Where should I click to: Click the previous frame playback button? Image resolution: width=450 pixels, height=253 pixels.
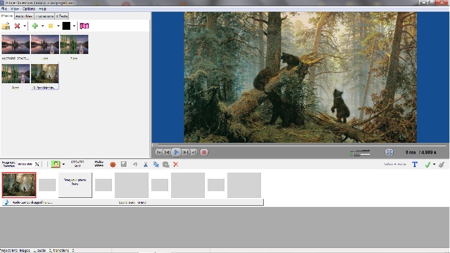167,152
